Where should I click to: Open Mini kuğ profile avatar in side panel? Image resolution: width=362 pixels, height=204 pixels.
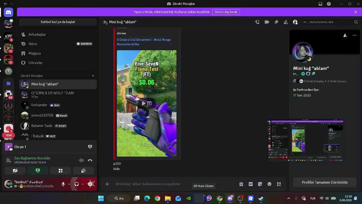click(x=303, y=52)
